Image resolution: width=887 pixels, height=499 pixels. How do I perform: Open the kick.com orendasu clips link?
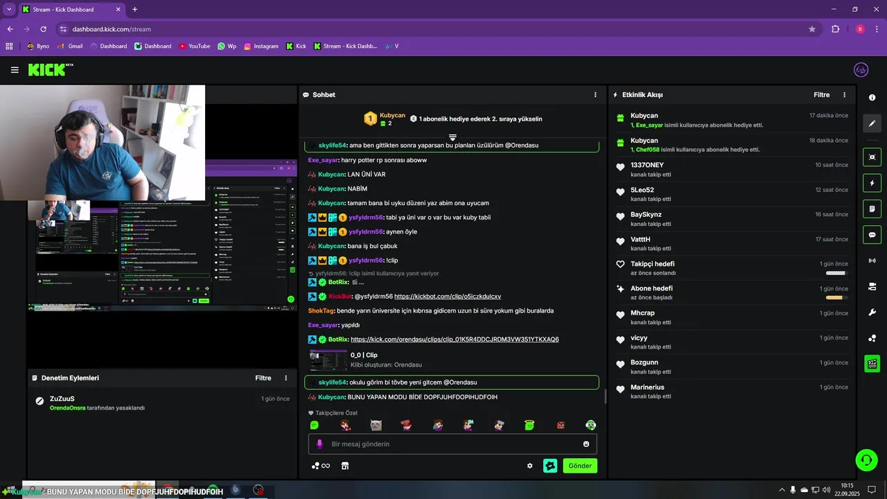[x=455, y=340]
